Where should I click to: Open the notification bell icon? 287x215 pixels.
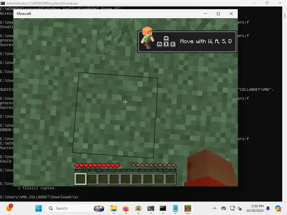coord(268,208)
